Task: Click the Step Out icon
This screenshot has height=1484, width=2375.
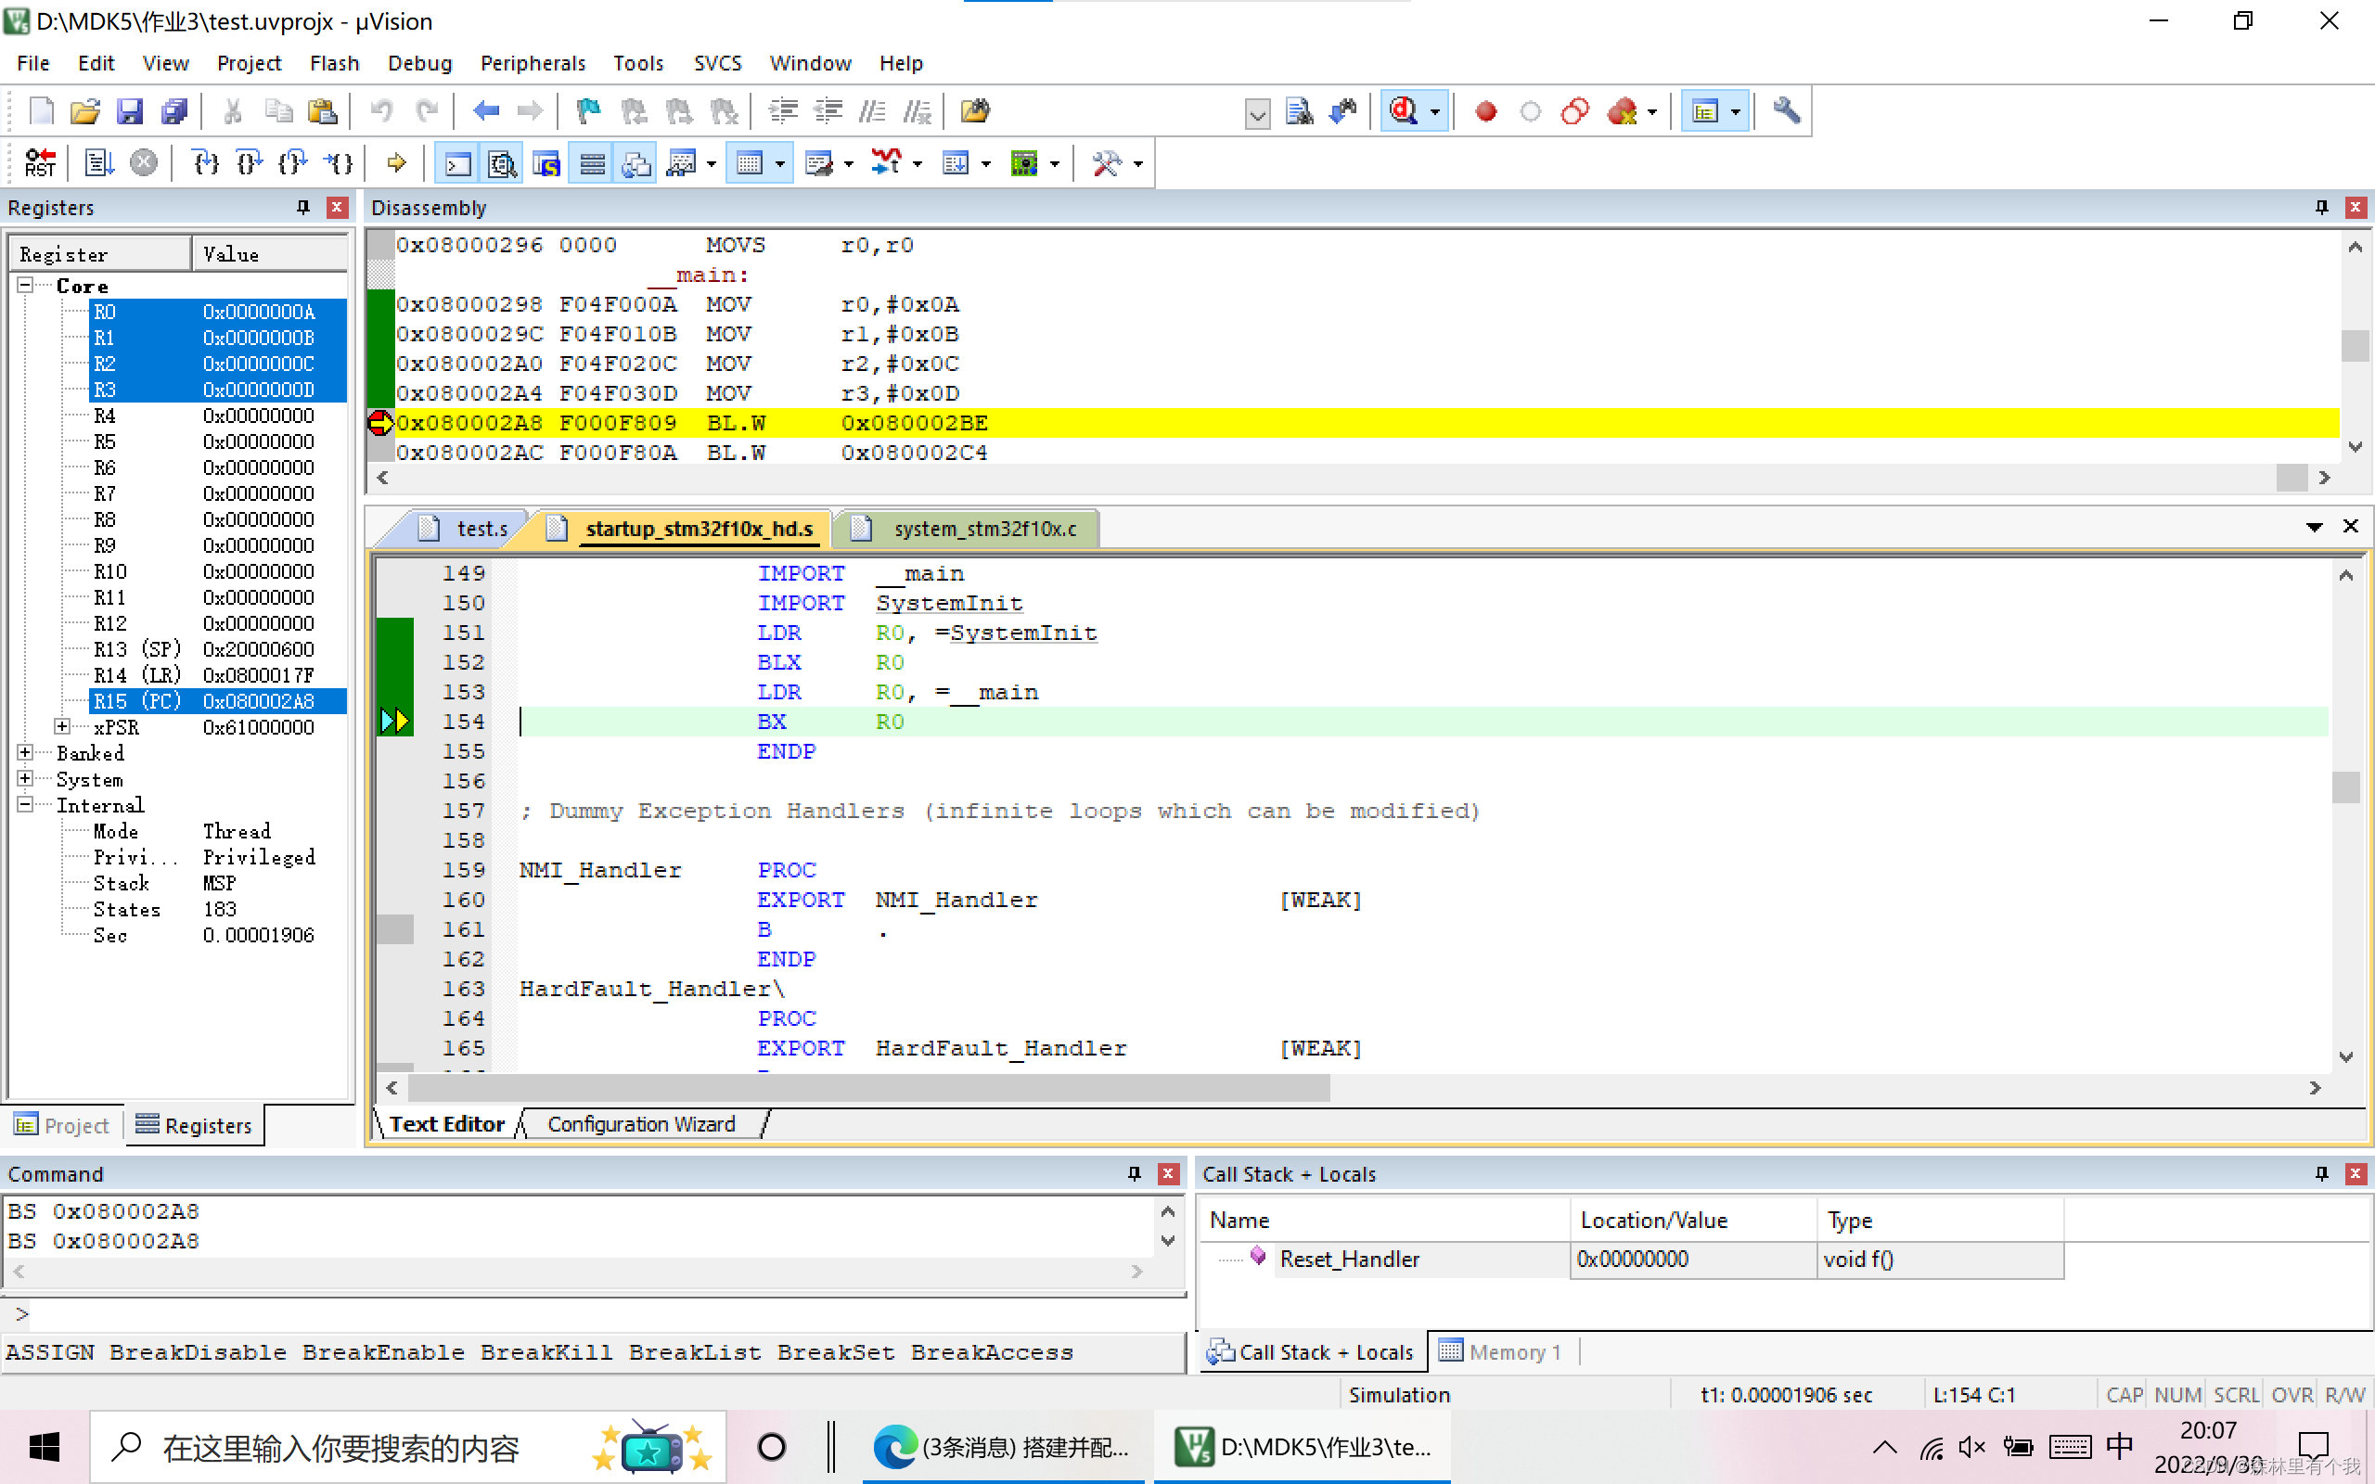Action: 293,163
